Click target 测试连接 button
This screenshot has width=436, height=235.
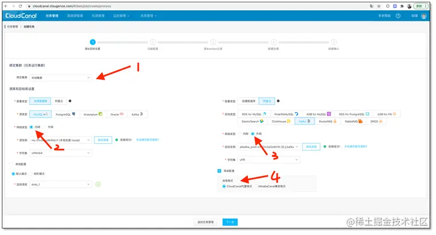coord(311,147)
